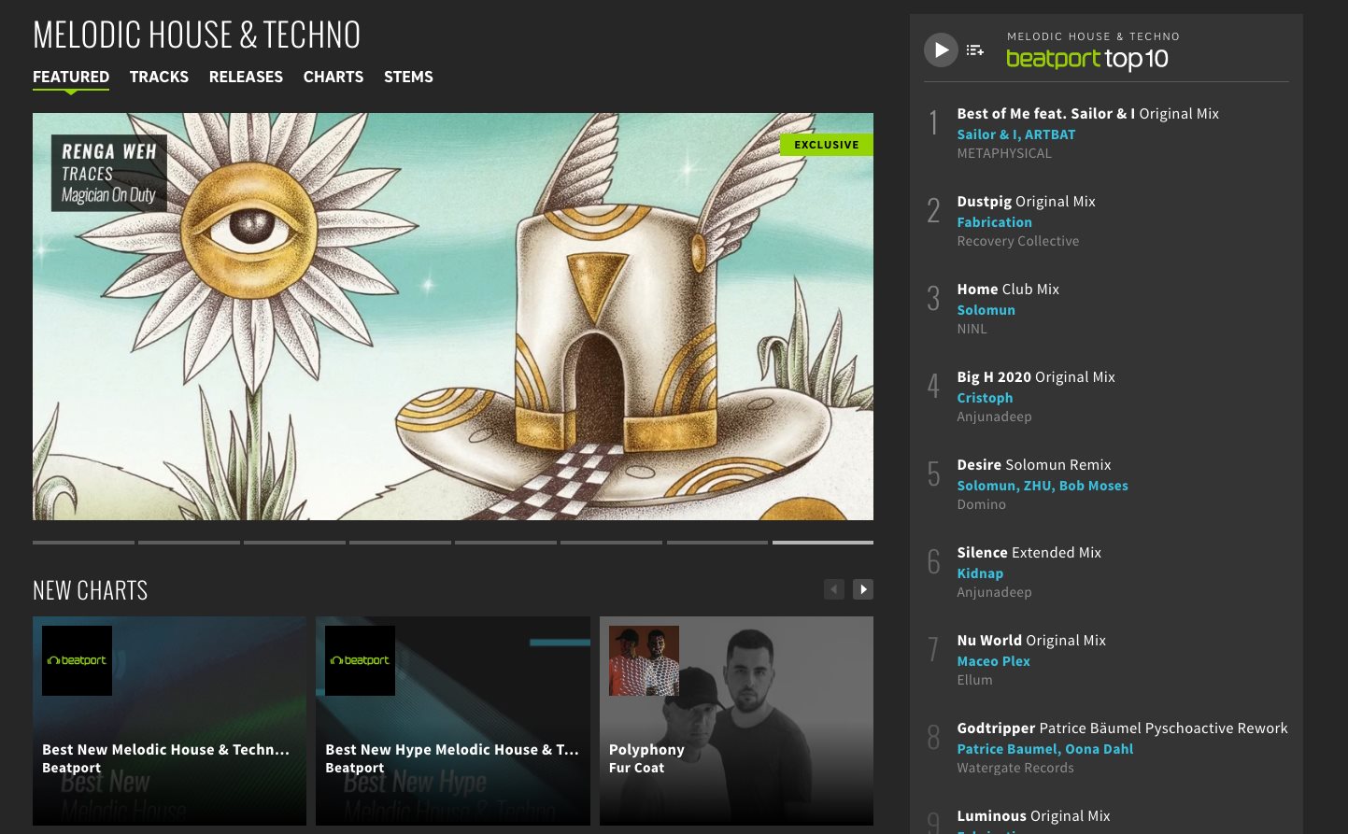Open the Bob Moses artist page
This screenshot has width=1348, height=834.
point(1094,486)
